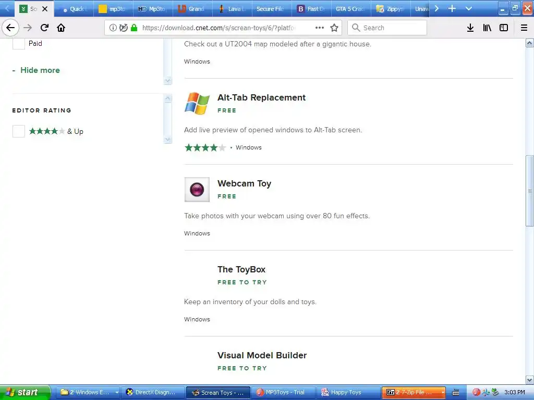
Task: Open the Webcam Toy listing title
Action: click(x=244, y=184)
